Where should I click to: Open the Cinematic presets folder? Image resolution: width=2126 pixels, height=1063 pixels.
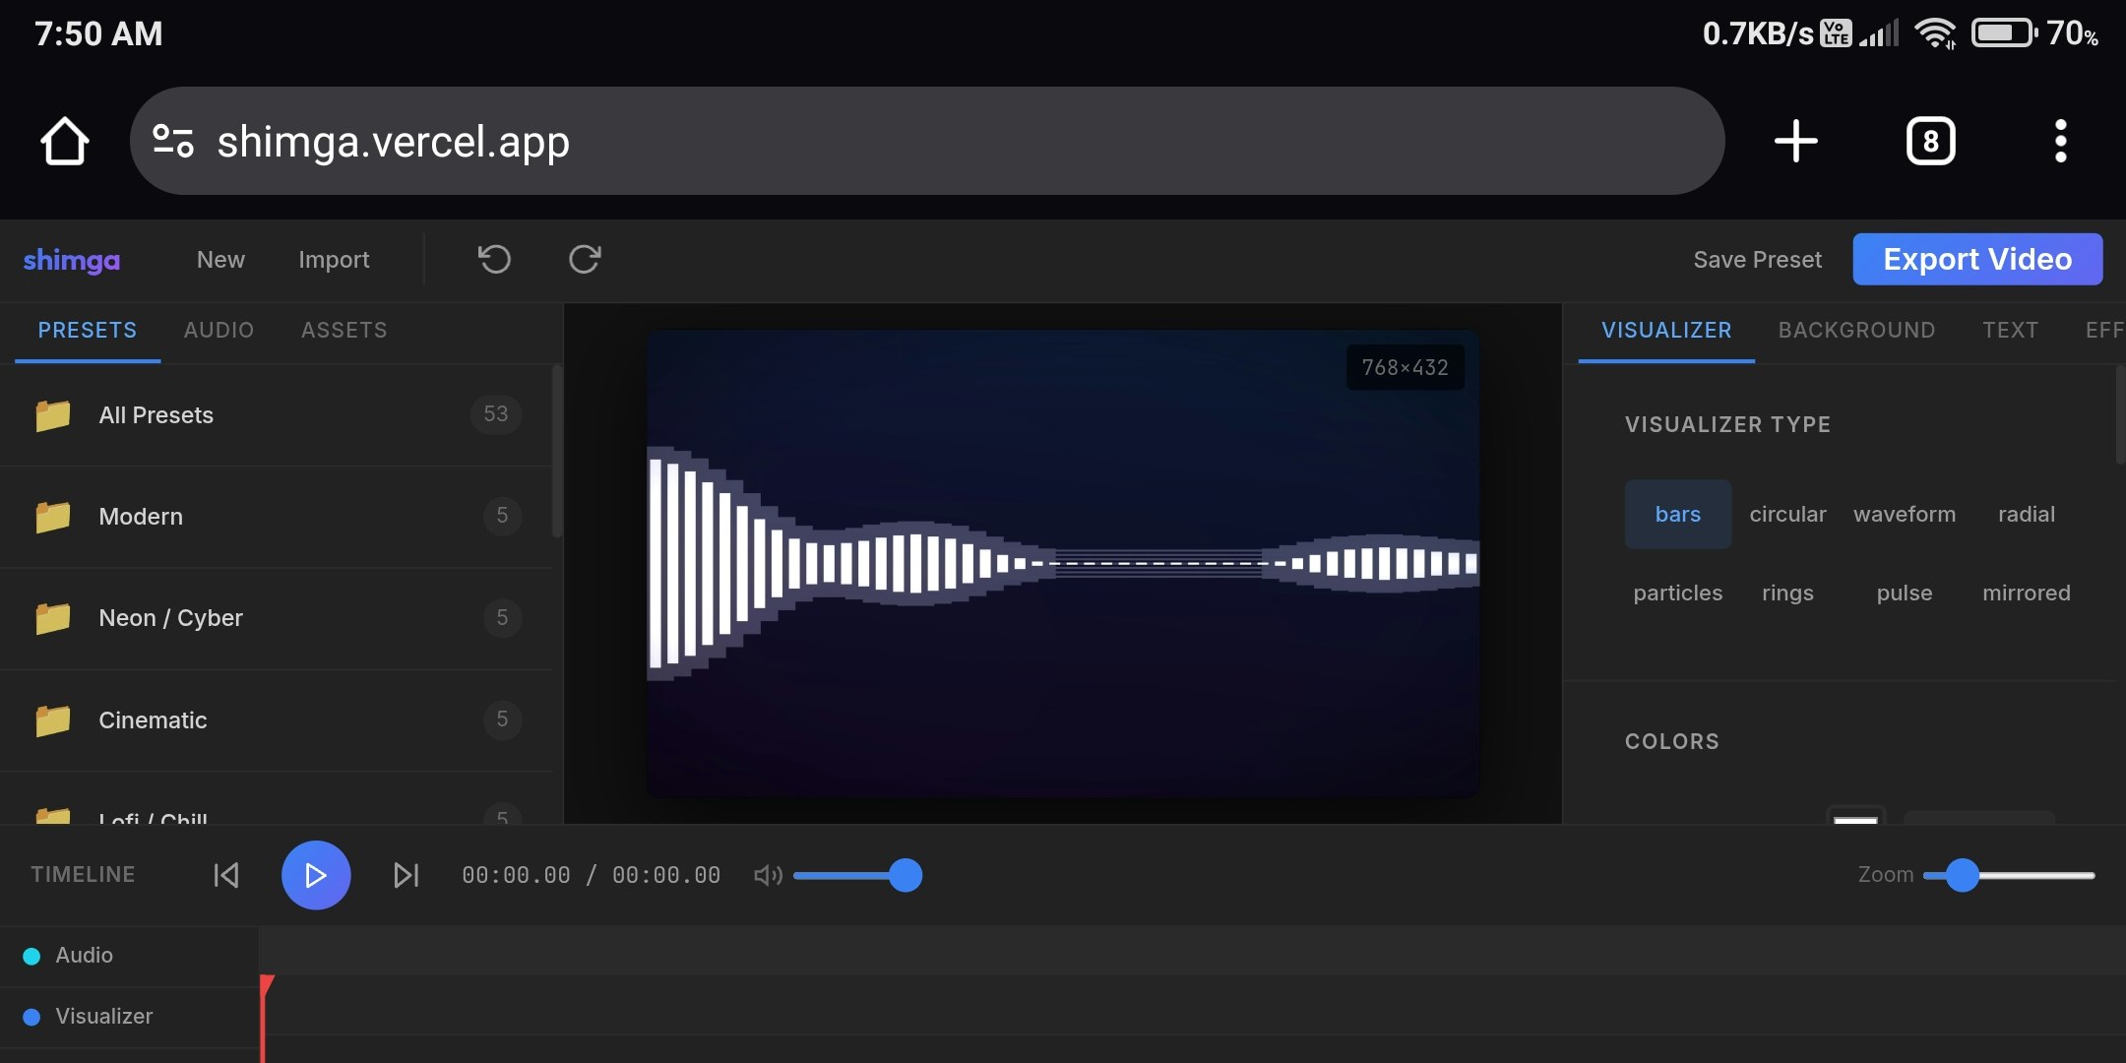coord(152,719)
